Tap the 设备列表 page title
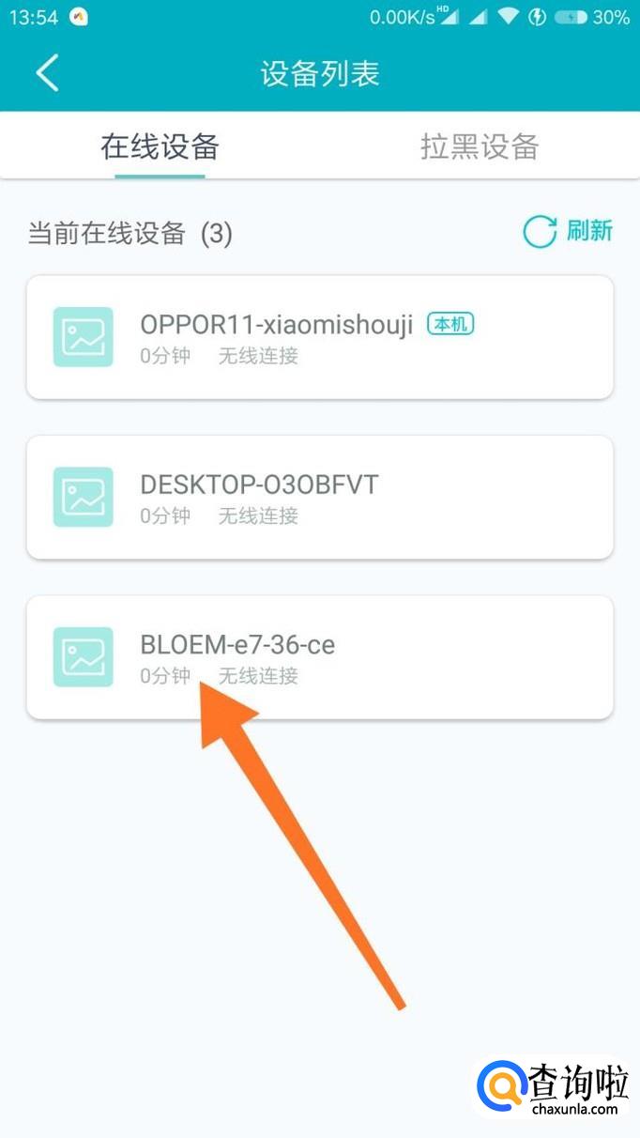 [x=320, y=74]
